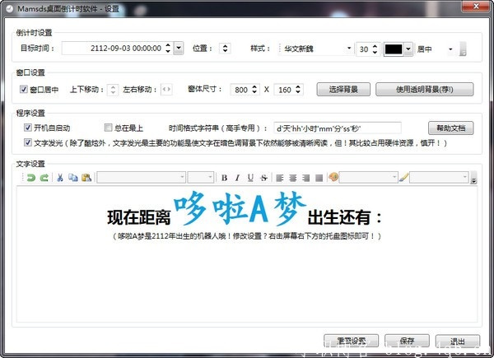Image resolution: width=494 pixels, height=358 pixels.
Task: Click the paste clipboard icon
Action: (86, 177)
